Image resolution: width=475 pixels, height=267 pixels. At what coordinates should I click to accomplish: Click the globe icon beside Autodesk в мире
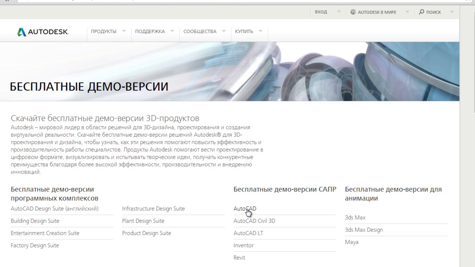[353, 12]
